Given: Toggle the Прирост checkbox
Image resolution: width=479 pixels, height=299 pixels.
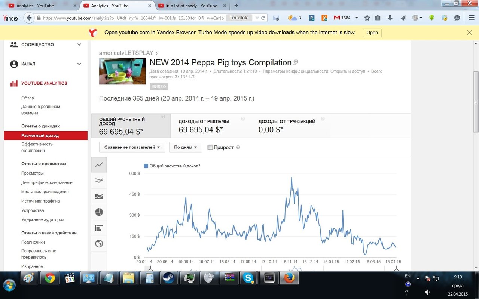Looking at the screenshot, I should tap(210, 147).
